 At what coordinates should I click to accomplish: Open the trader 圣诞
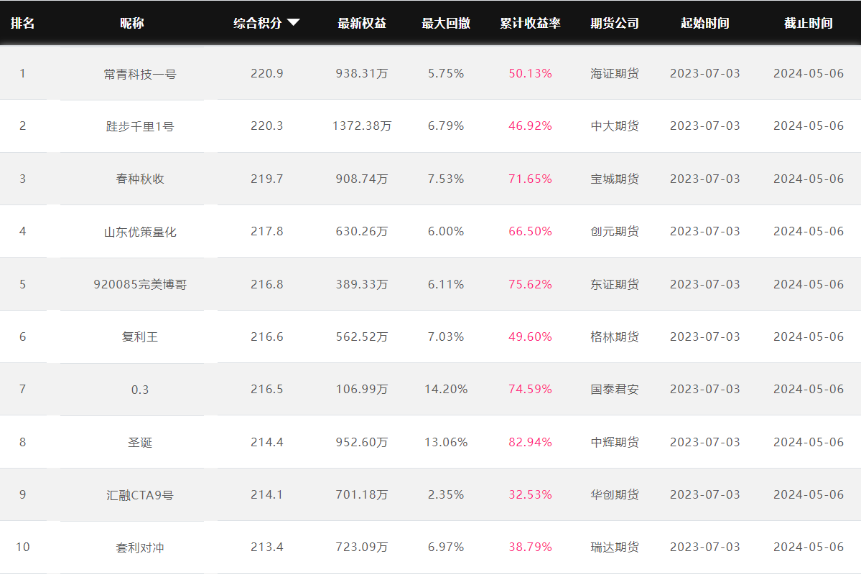(x=140, y=442)
